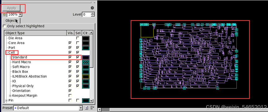This screenshot has height=112, width=268.
Task: Click the object list scroll-down arrow
Action: click(92, 101)
